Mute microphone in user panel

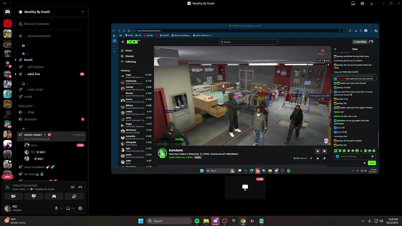[57, 208]
